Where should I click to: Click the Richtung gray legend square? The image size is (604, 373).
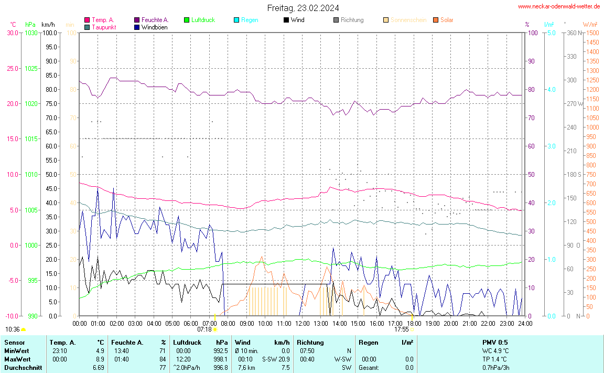(336, 20)
